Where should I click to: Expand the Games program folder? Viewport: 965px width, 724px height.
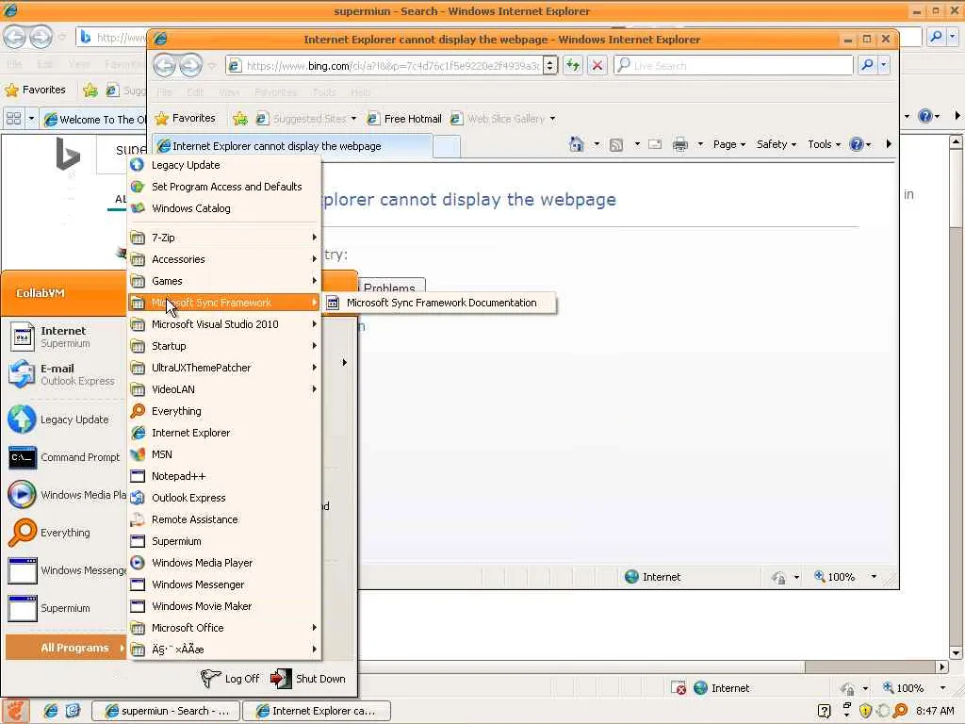coord(224,281)
